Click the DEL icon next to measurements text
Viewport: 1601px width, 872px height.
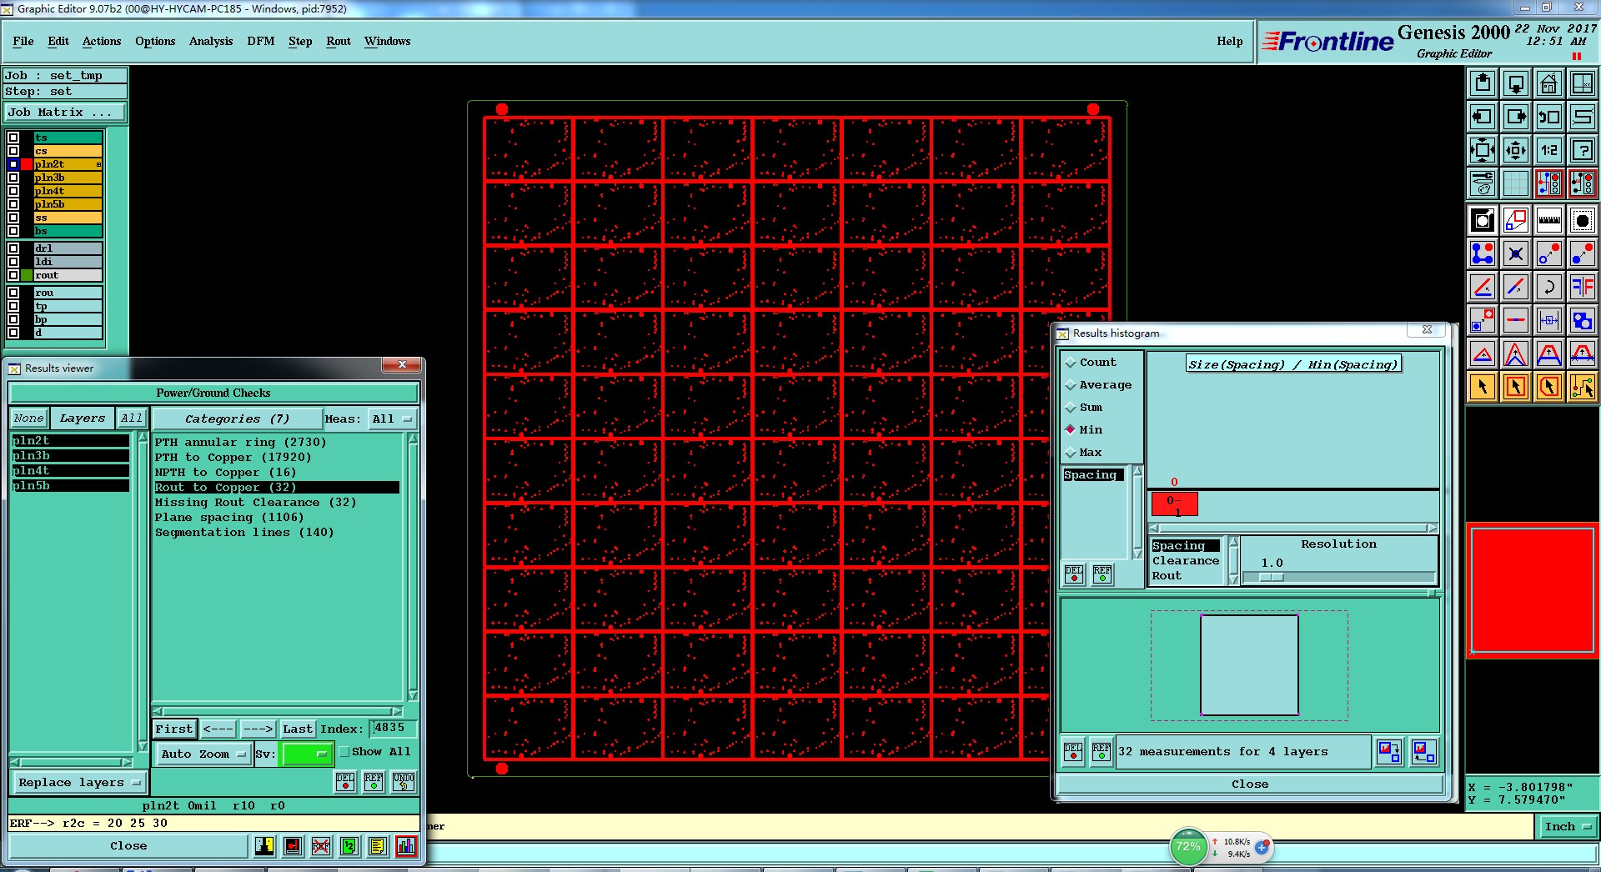[x=1073, y=752]
